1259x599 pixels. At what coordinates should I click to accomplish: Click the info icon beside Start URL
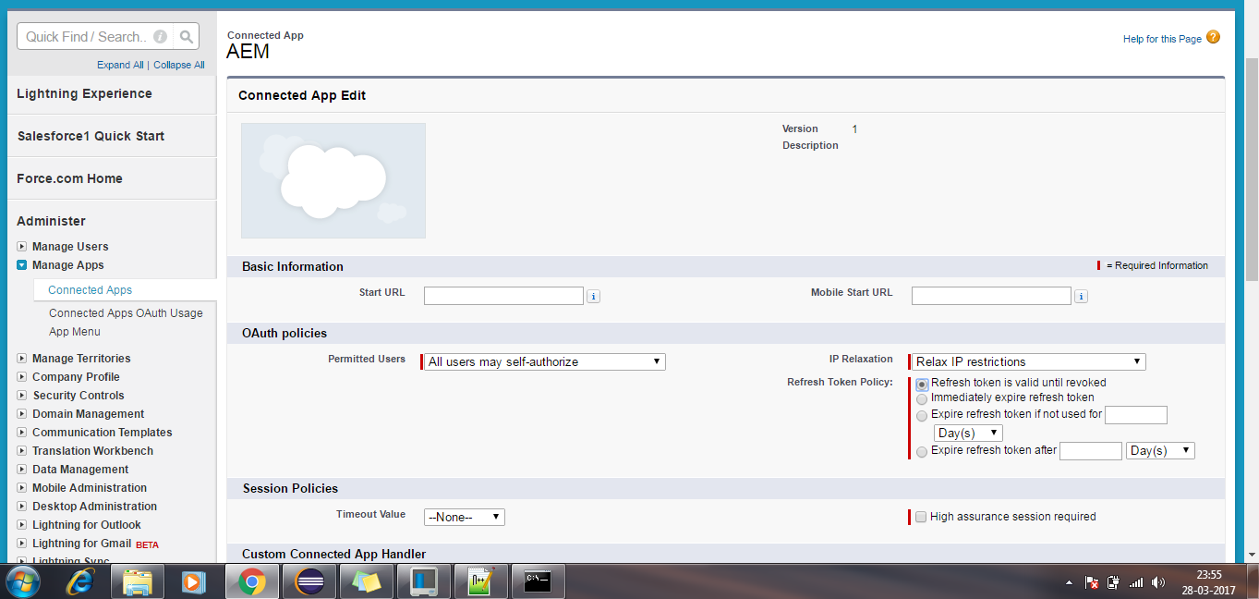(x=593, y=295)
